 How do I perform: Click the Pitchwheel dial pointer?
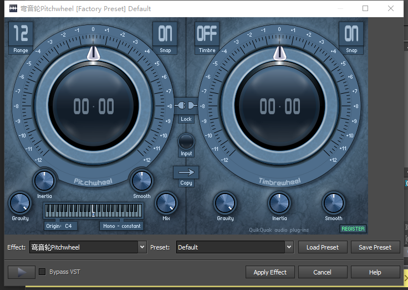click(x=93, y=53)
